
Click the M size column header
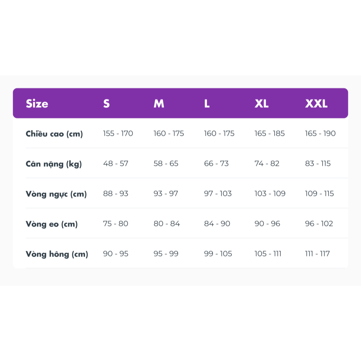(159, 104)
